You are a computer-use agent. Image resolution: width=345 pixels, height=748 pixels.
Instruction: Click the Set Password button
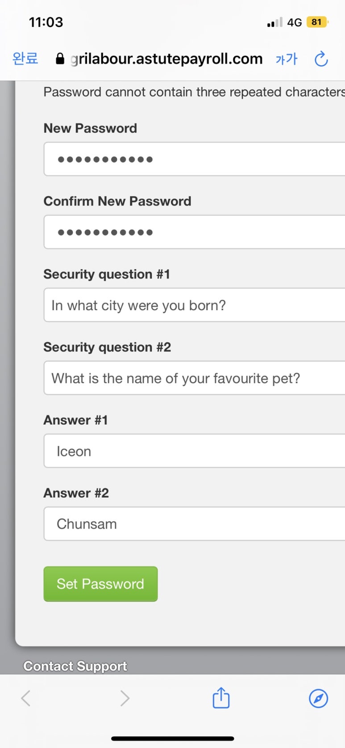point(100,584)
